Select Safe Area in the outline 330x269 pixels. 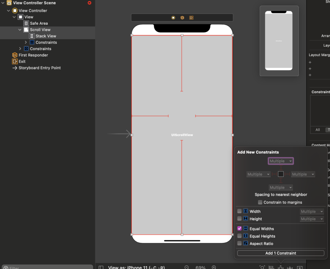[39, 23]
